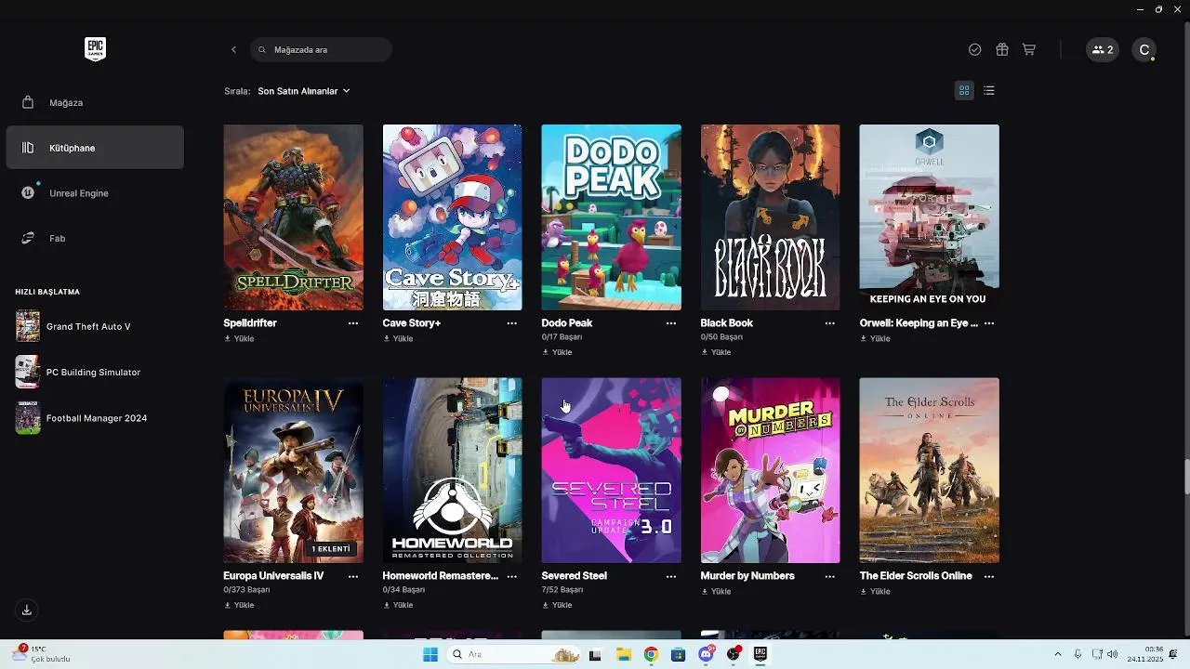This screenshot has width=1190, height=669.
Task: Open Orwell three-dot options menu
Action: click(989, 323)
